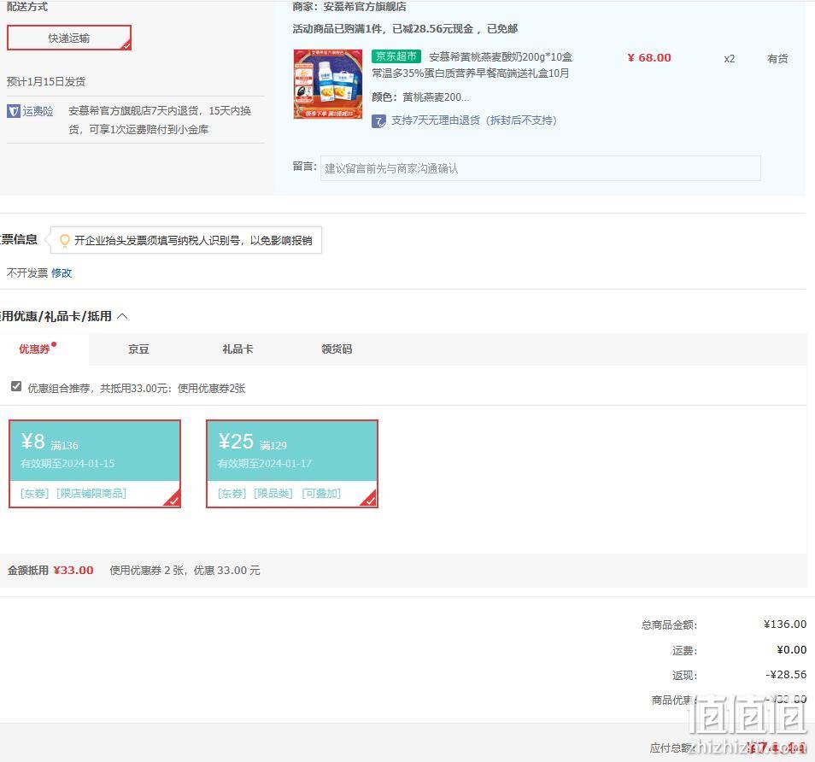Switch to the 优惠券 tab
This screenshot has height=762, width=815.
coord(34,349)
